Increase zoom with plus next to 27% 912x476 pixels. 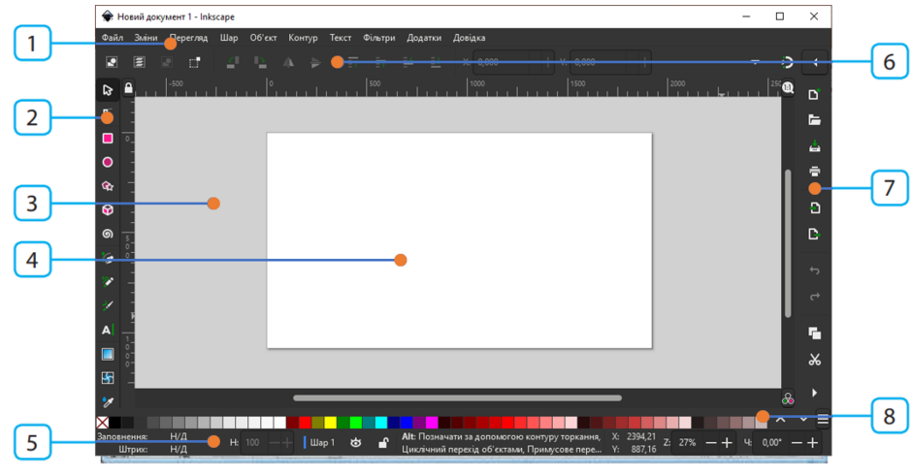coord(727,443)
